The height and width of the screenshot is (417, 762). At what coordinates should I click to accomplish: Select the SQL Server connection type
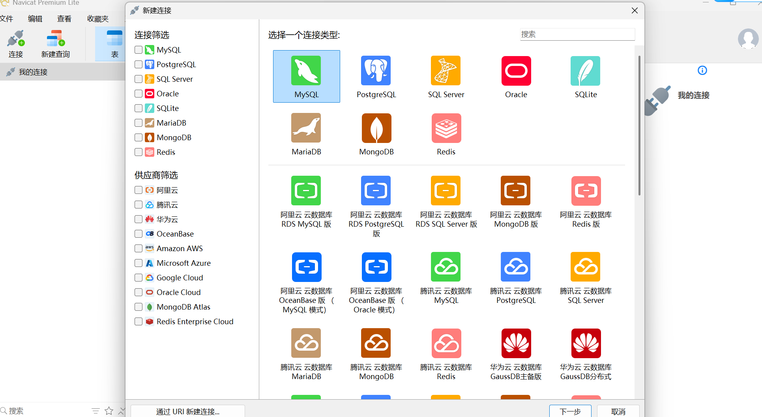[x=446, y=76]
